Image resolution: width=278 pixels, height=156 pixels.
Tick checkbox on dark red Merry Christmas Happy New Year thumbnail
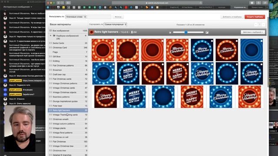point(187,65)
